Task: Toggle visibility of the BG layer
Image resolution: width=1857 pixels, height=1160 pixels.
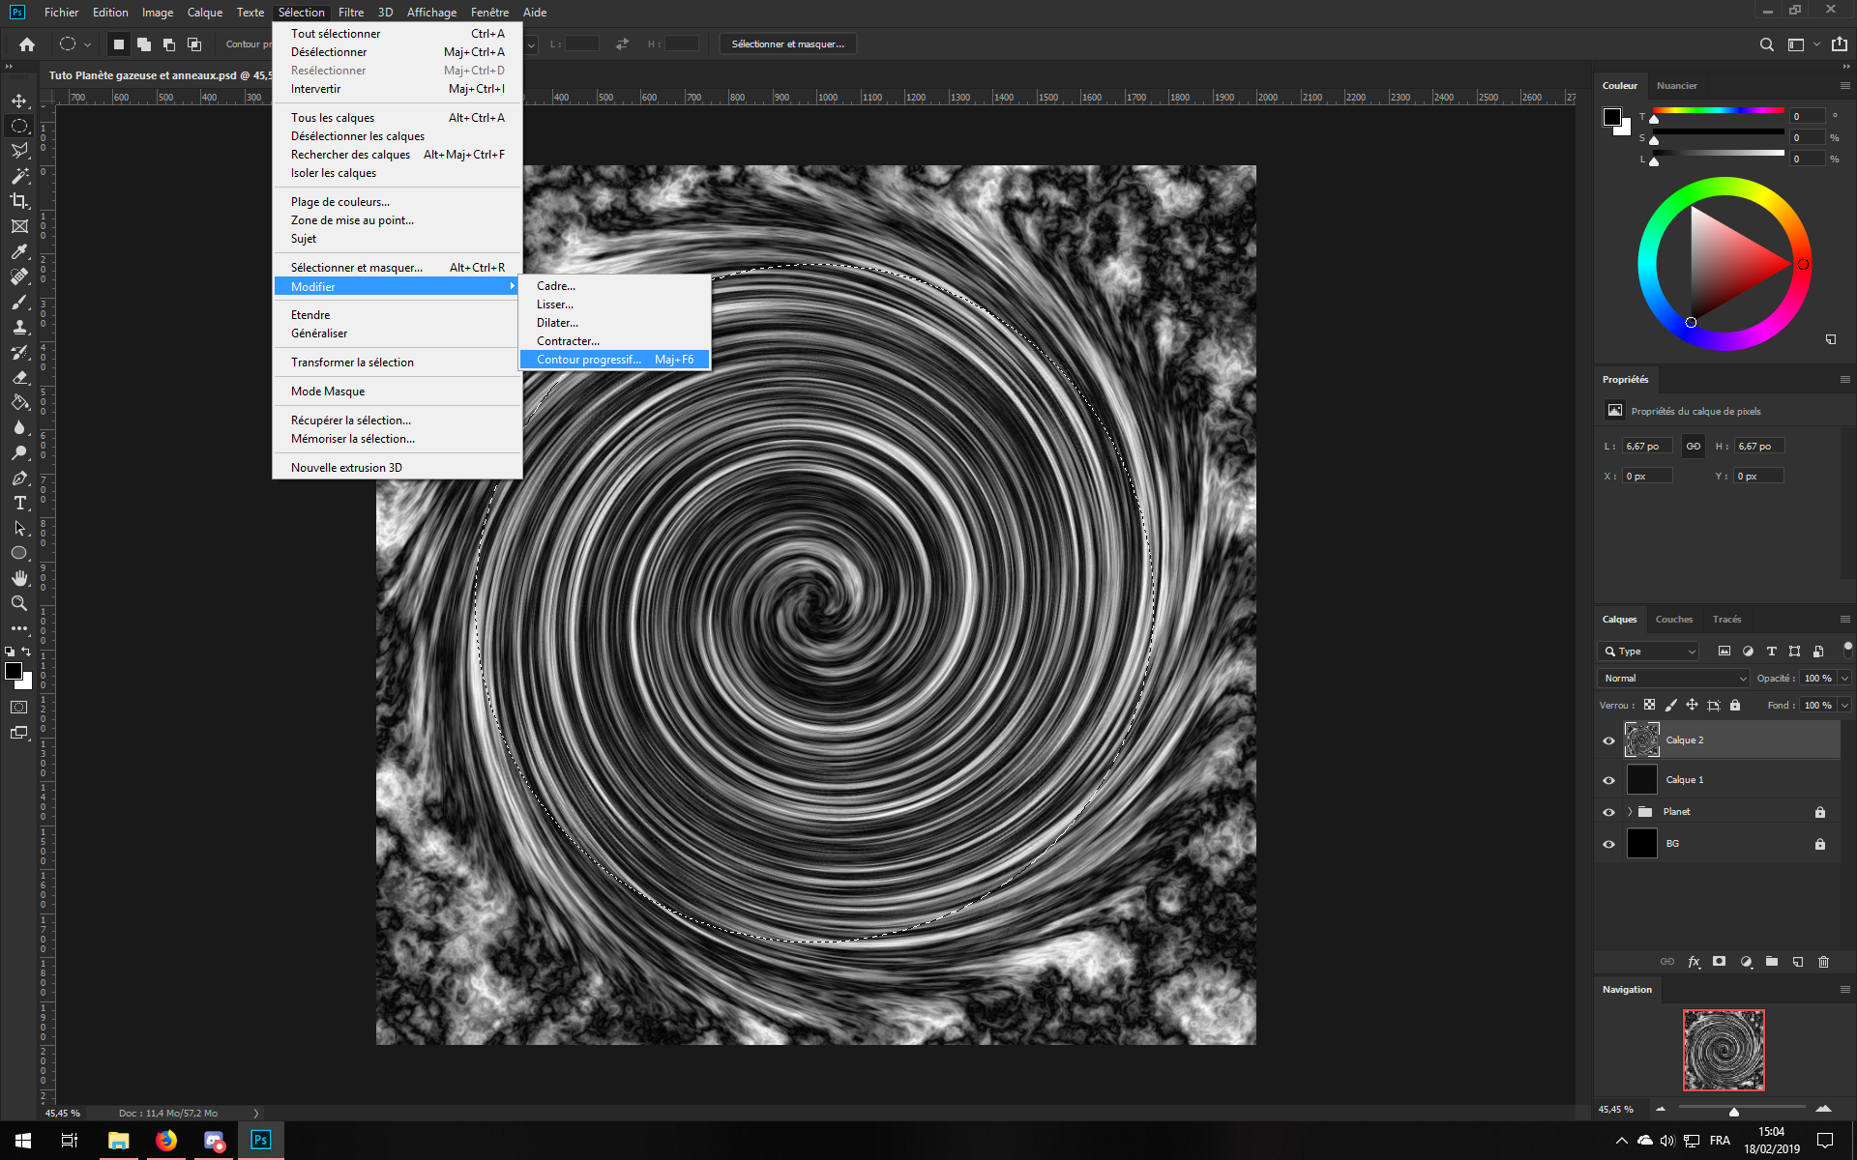Action: [1608, 844]
